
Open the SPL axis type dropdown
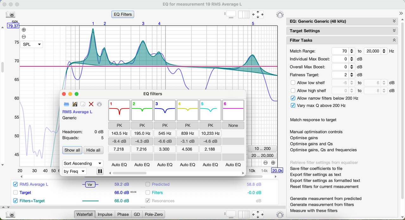pos(32,44)
